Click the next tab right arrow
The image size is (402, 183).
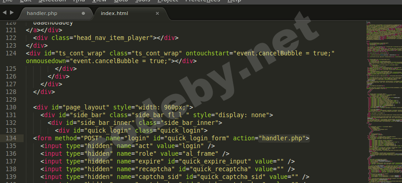(x=12, y=12)
